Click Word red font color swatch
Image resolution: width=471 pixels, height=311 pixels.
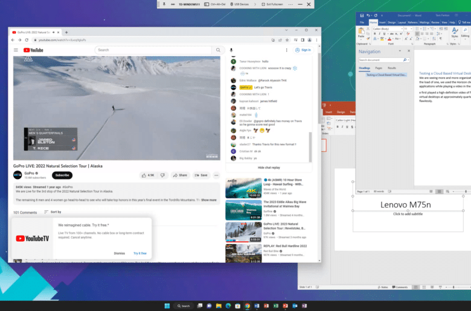(x=389, y=39)
